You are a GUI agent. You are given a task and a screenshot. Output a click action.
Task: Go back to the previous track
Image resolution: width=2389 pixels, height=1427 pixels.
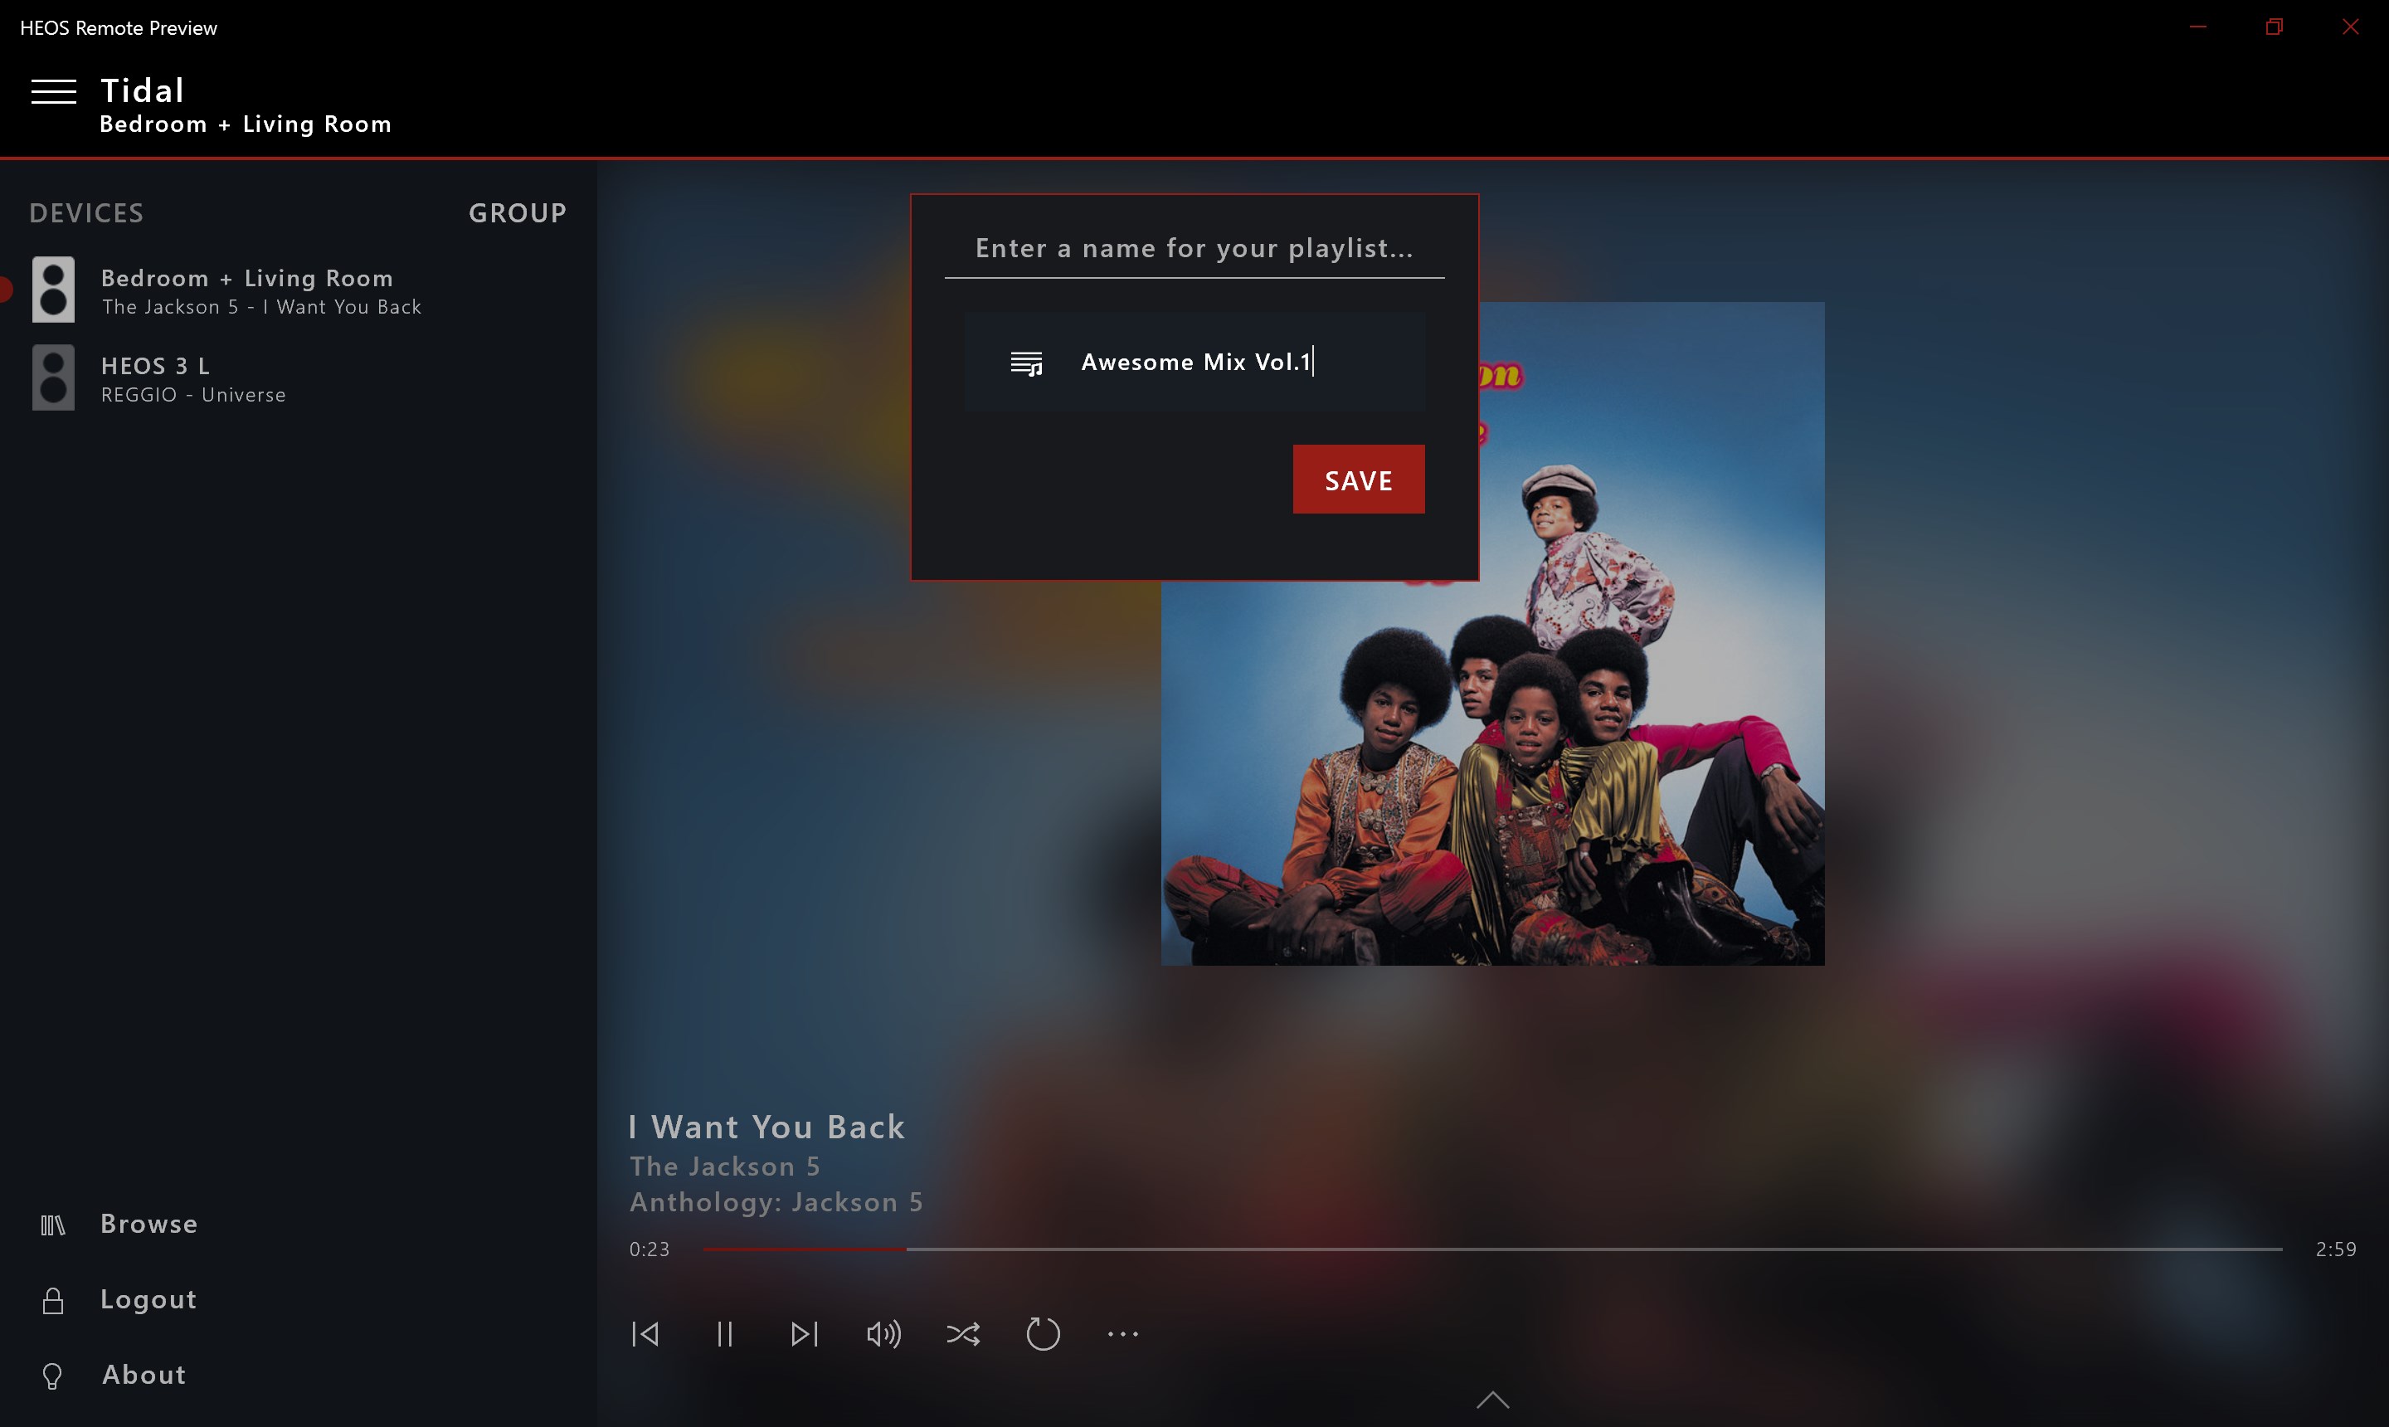coord(645,1334)
